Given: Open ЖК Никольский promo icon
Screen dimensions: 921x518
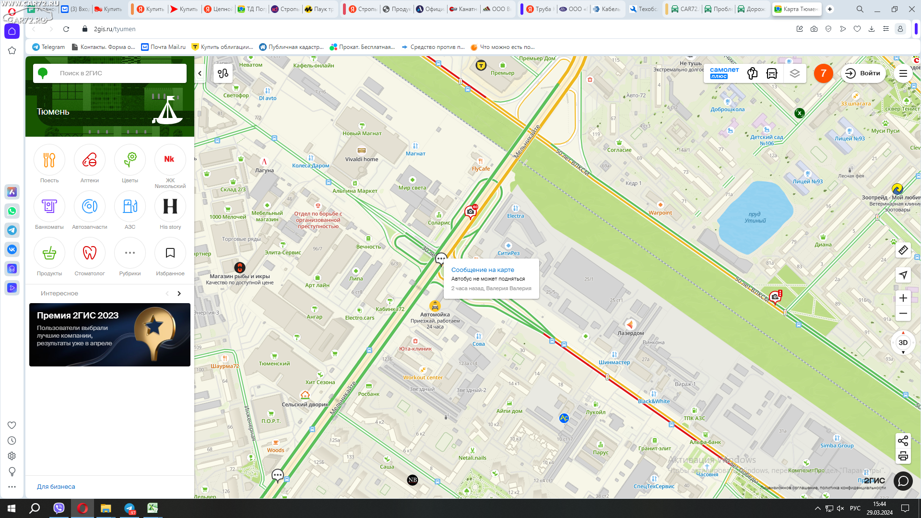Looking at the screenshot, I should click(170, 160).
